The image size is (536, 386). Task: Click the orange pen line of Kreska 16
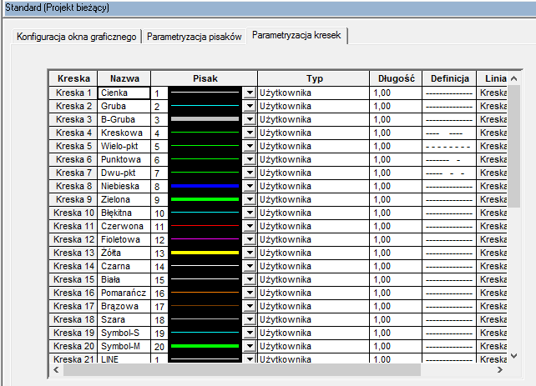[205, 293]
